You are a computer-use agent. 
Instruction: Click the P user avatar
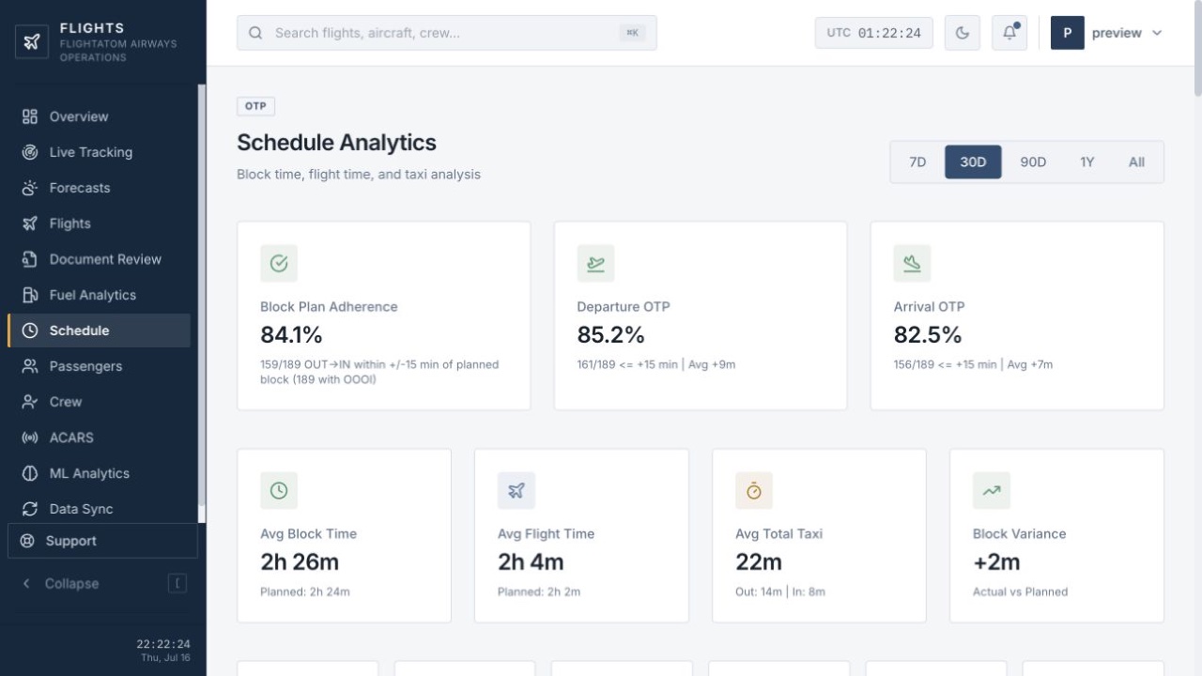pyautogui.click(x=1068, y=33)
